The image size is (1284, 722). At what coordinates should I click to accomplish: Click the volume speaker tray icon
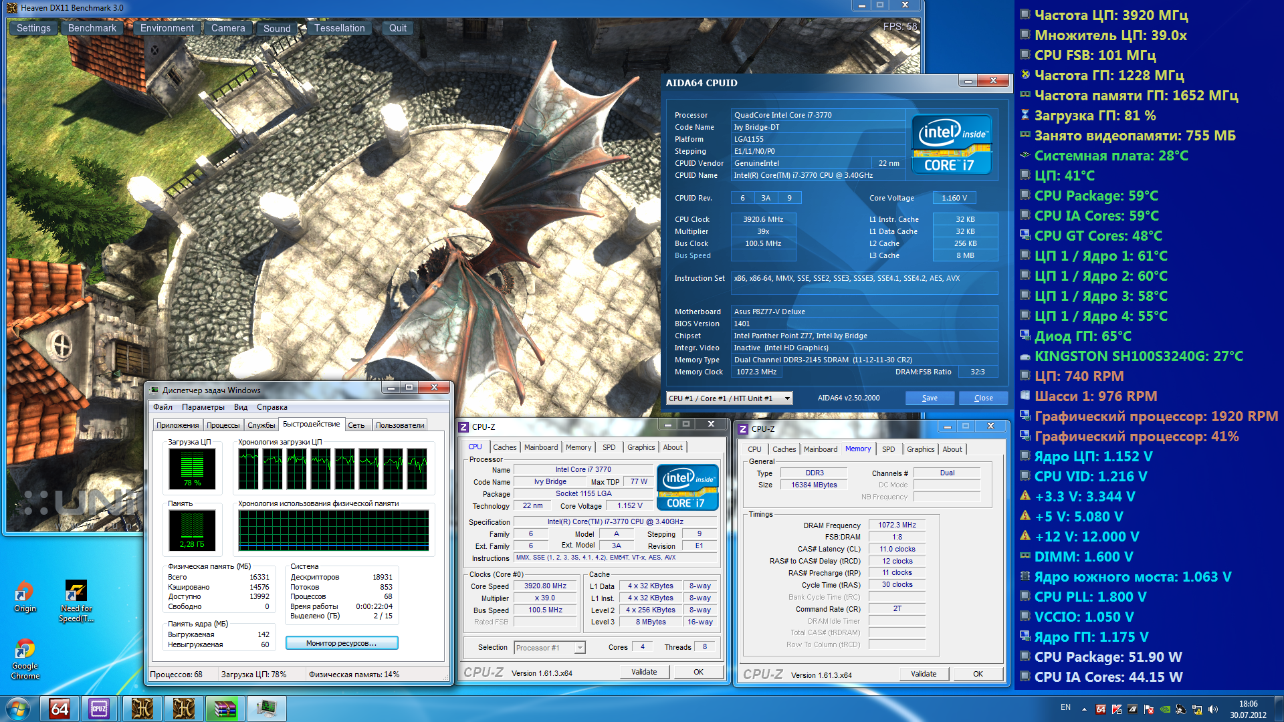pos(1212,709)
